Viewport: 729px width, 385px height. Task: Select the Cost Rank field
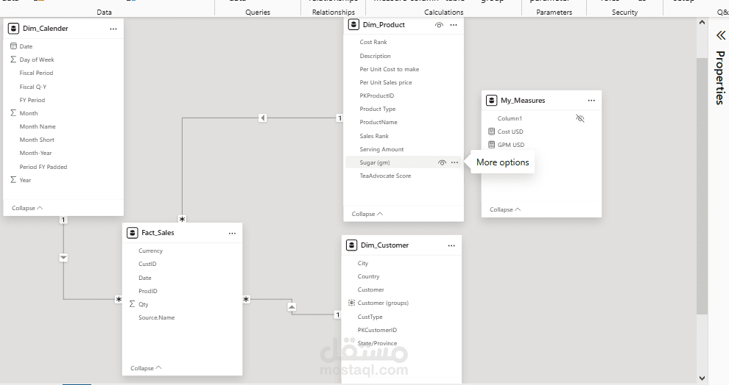pos(373,42)
